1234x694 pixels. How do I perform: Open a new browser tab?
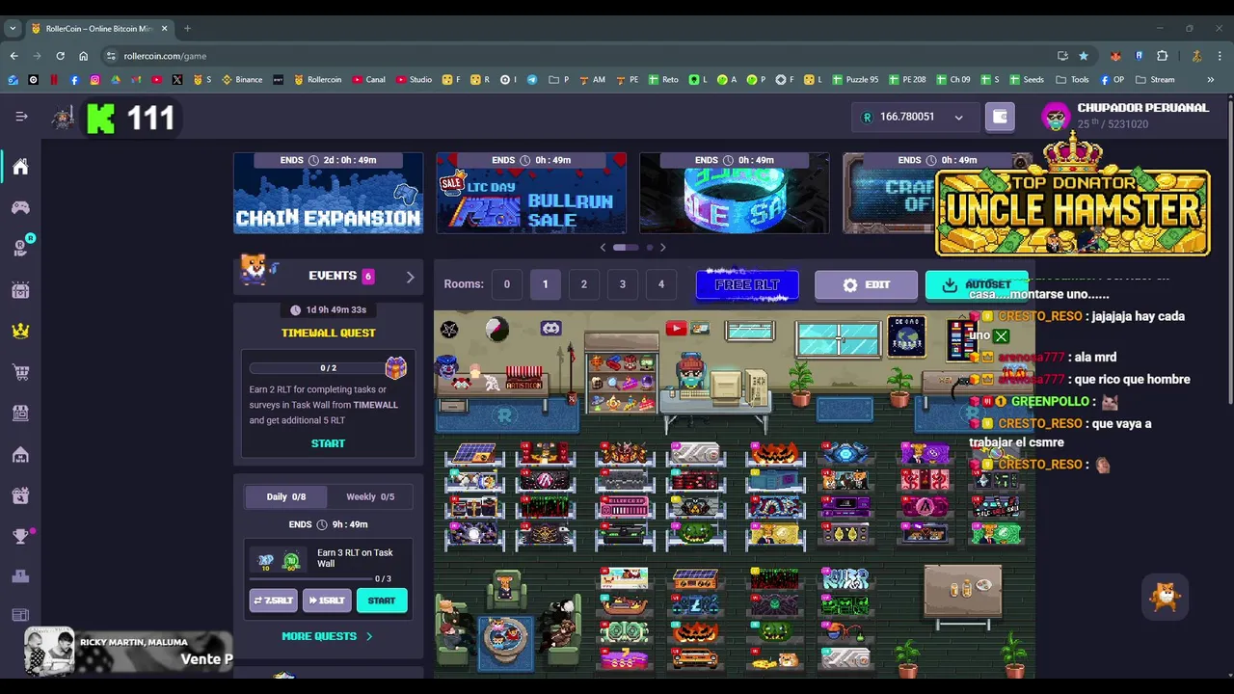coord(187,28)
